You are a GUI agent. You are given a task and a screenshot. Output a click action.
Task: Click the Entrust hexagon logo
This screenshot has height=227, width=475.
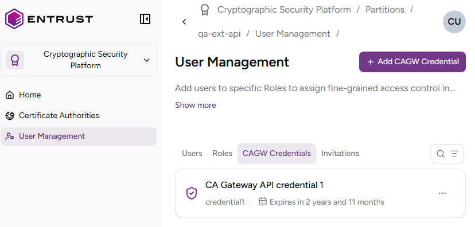tap(14, 19)
